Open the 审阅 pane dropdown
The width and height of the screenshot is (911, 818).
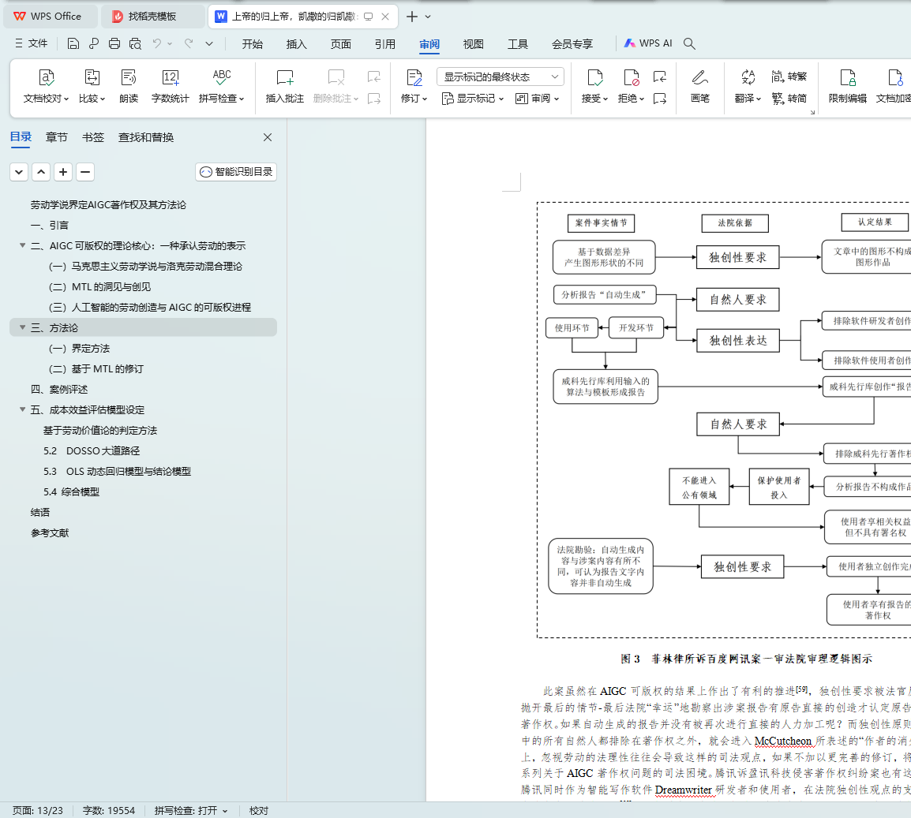[538, 99]
